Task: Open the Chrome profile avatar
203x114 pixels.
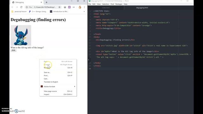Action: click(x=80, y=7)
